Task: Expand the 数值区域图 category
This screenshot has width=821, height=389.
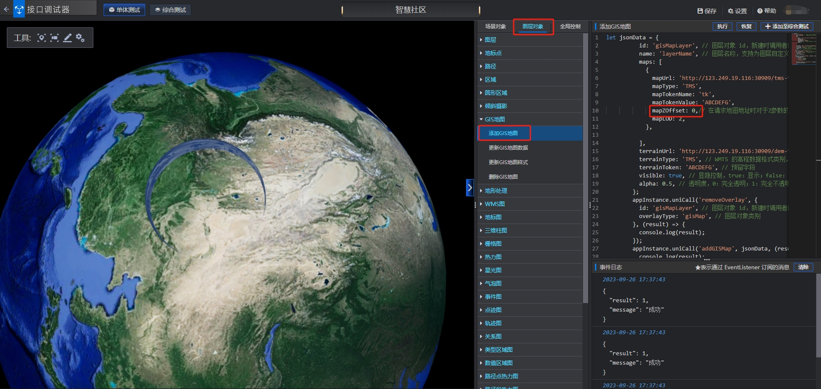Action: coord(530,363)
